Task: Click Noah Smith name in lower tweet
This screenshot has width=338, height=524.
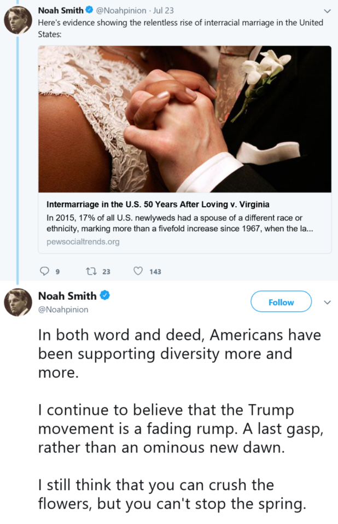Action: 67,296
